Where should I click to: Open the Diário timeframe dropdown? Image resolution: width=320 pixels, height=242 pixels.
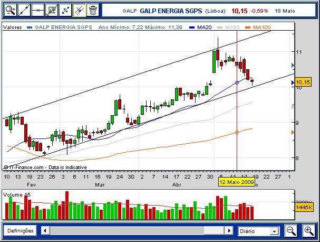coord(258,231)
